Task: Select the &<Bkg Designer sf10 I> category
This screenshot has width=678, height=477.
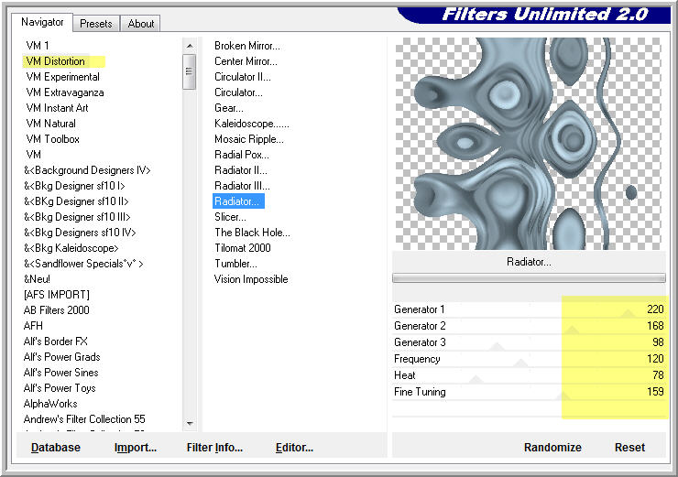Action: click(x=74, y=185)
